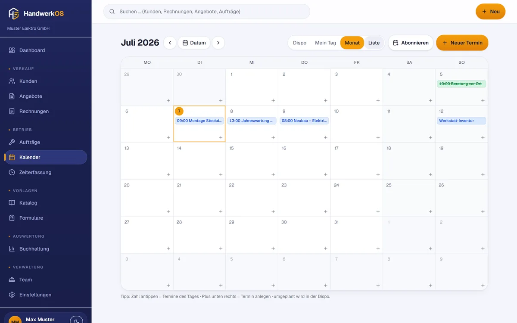
Task: Add appointment plus on July 18
Action: [430, 174]
